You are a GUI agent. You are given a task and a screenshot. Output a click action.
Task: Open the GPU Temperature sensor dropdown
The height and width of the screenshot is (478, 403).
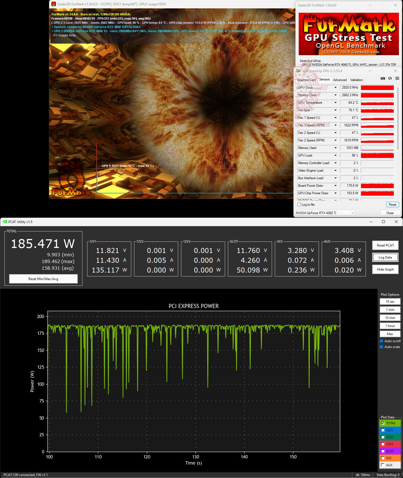coord(335,103)
